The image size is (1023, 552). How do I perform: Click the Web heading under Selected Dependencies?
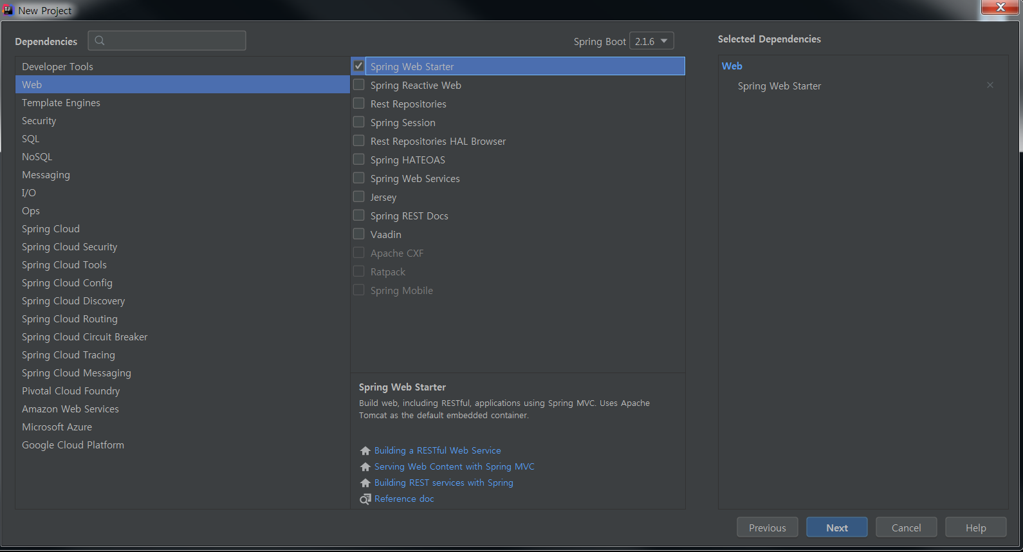(732, 66)
